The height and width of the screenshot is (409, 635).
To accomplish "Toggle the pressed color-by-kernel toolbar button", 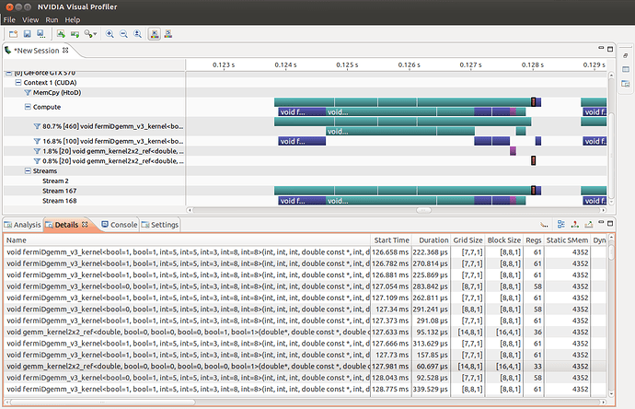I will [x=155, y=34].
